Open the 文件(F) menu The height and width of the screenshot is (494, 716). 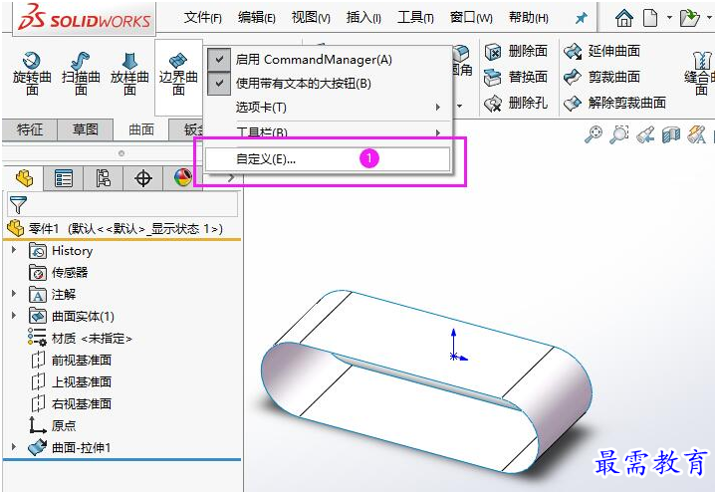coord(203,18)
